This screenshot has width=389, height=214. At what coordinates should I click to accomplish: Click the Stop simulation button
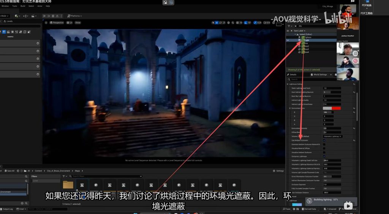53,16
